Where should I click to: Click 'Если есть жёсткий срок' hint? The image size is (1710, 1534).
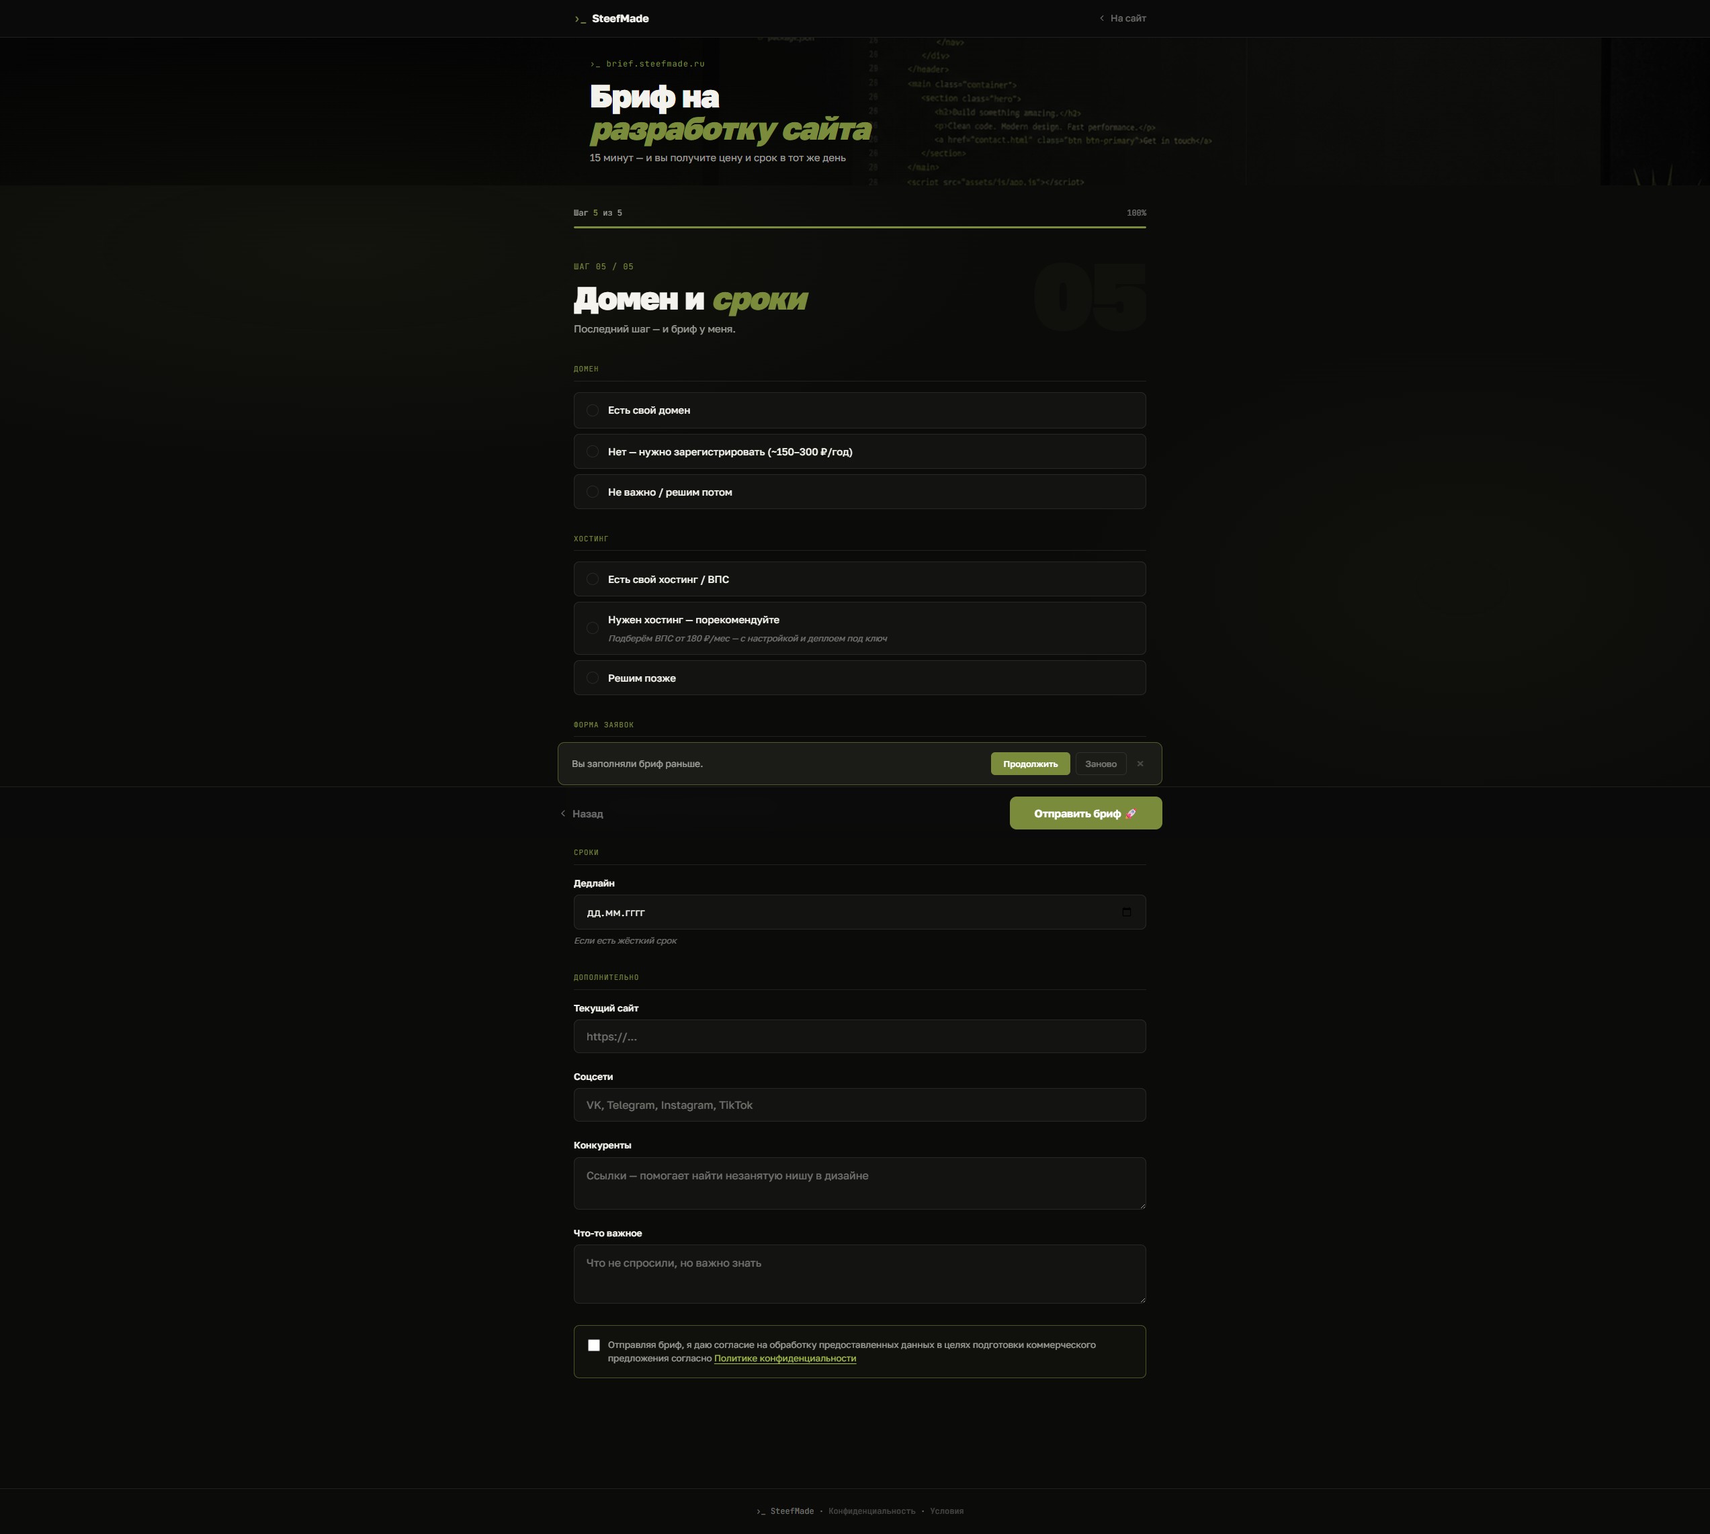625,941
